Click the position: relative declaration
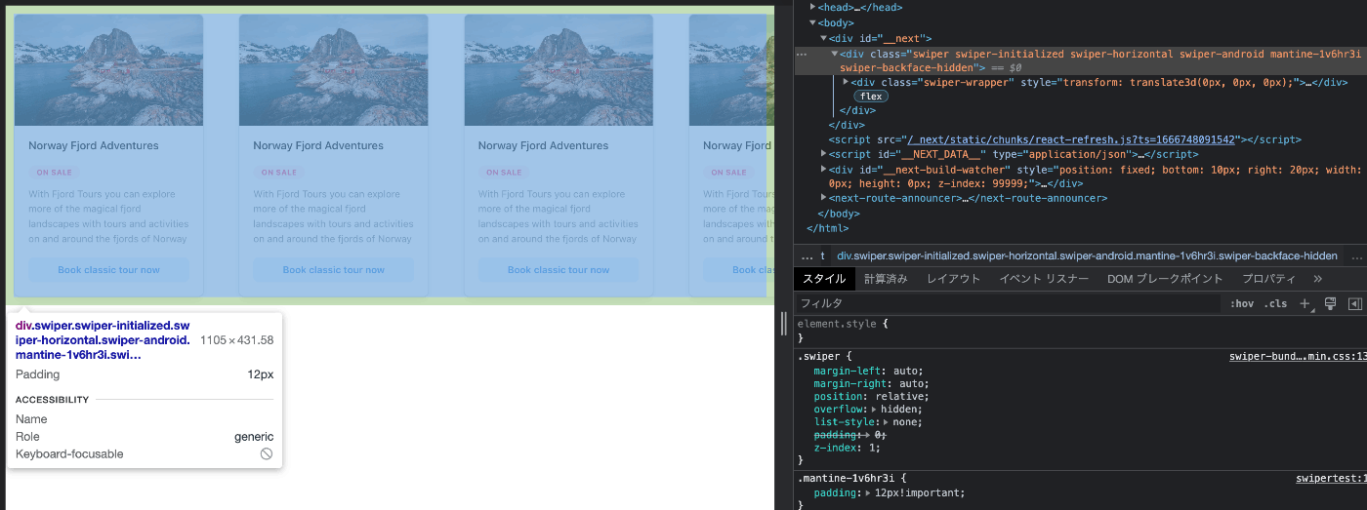The height and width of the screenshot is (510, 1367). [x=871, y=397]
